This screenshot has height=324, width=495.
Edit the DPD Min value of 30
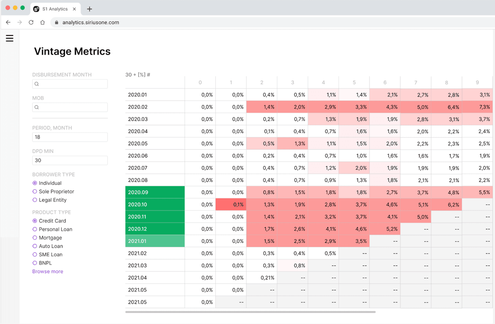(70, 160)
